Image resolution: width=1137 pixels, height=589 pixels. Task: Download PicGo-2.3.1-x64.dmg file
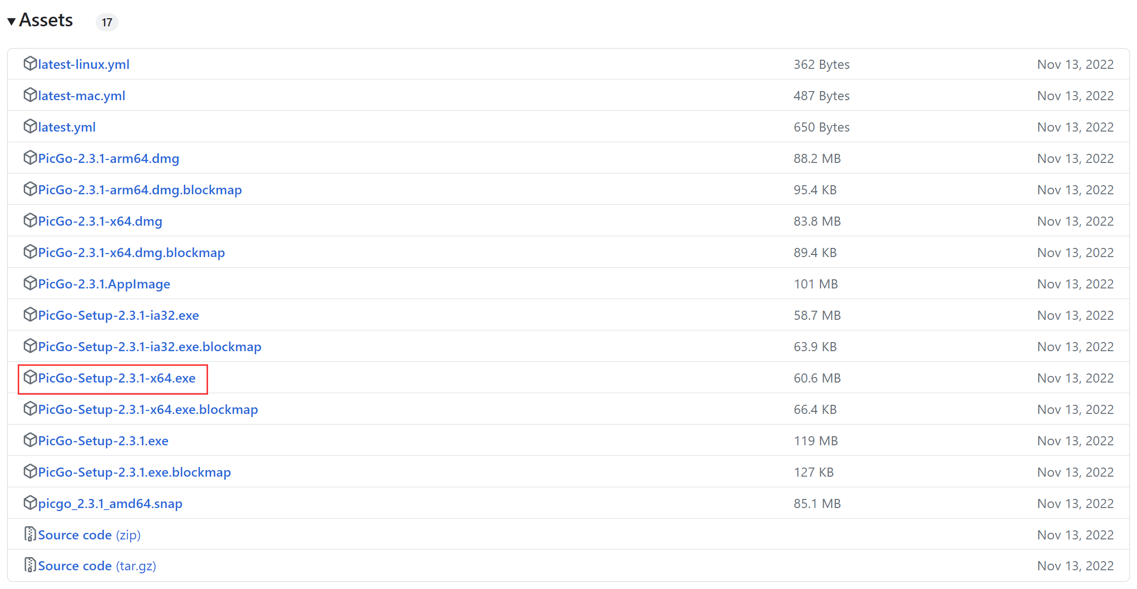100,221
